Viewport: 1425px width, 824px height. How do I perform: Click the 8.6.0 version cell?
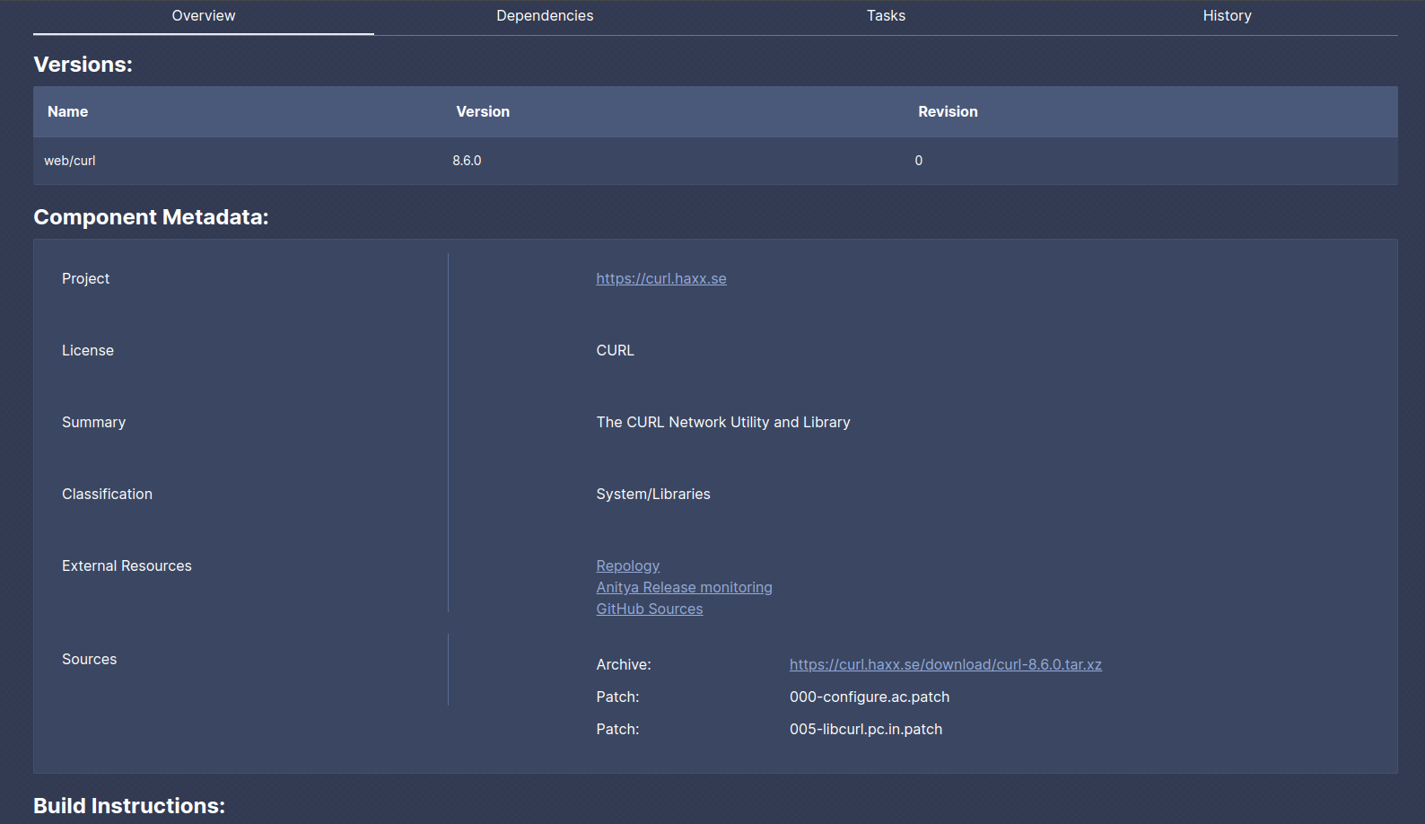click(x=467, y=161)
